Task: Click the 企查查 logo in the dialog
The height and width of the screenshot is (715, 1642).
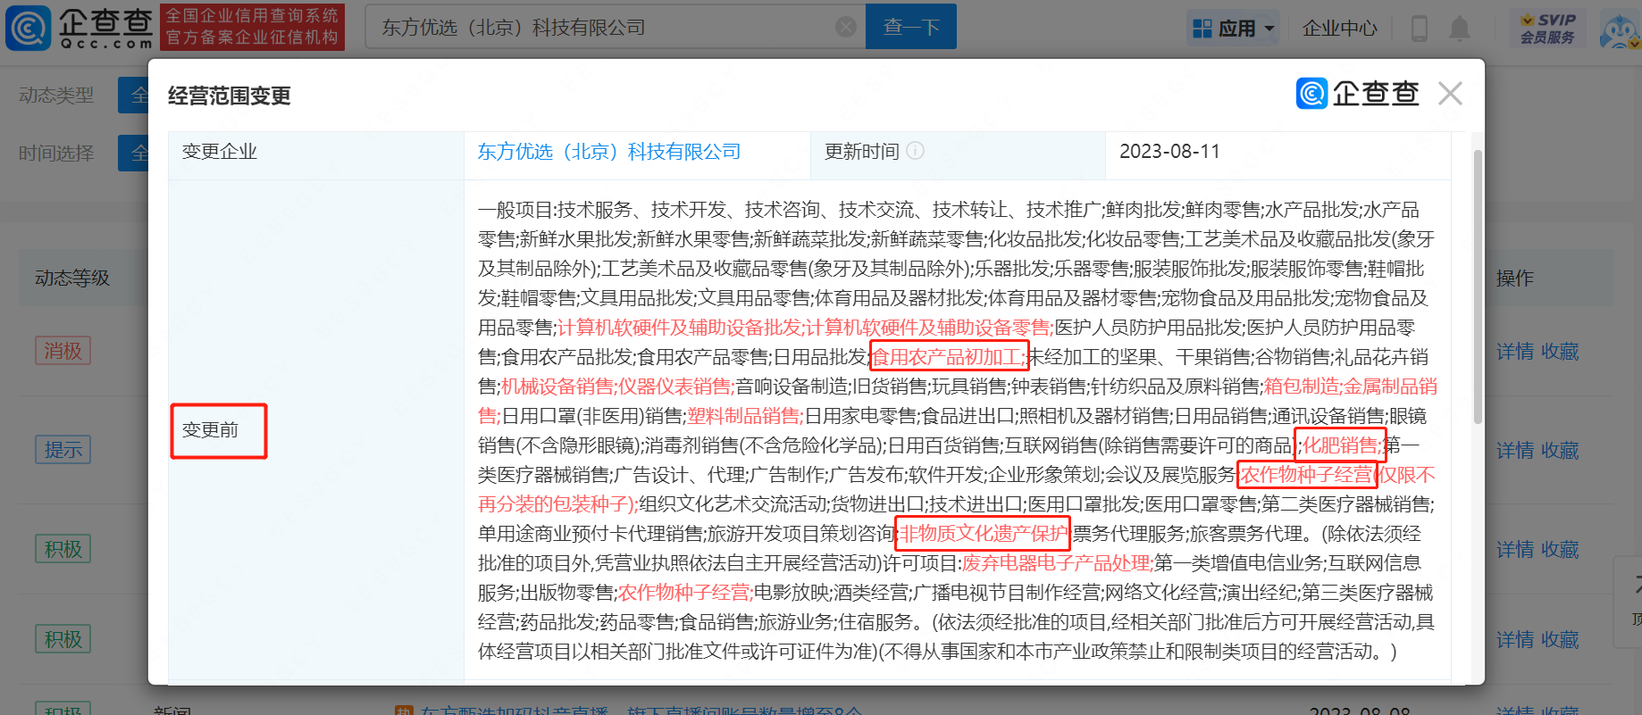Action: pos(1357,94)
